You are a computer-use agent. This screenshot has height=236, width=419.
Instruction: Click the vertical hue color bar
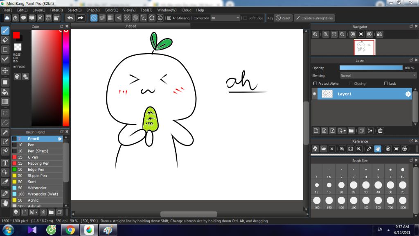click(66, 77)
